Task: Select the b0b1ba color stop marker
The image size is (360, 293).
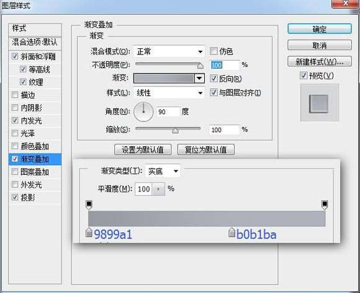Action: pyautogui.click(x=232, y=232)
